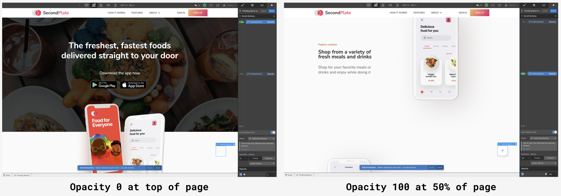The height and width of the screenshot is (196, 561).
Task: Add a scroll action with plus icon, left screenshot
Action: point(274,16)
